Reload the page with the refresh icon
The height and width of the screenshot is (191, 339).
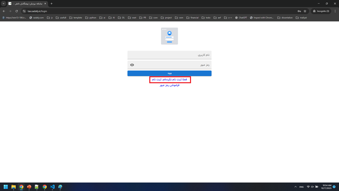click(x=17, y=11)
